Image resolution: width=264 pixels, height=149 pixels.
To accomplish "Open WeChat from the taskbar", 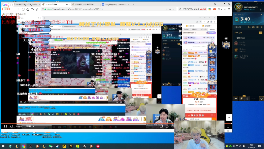I will (51, 146).
